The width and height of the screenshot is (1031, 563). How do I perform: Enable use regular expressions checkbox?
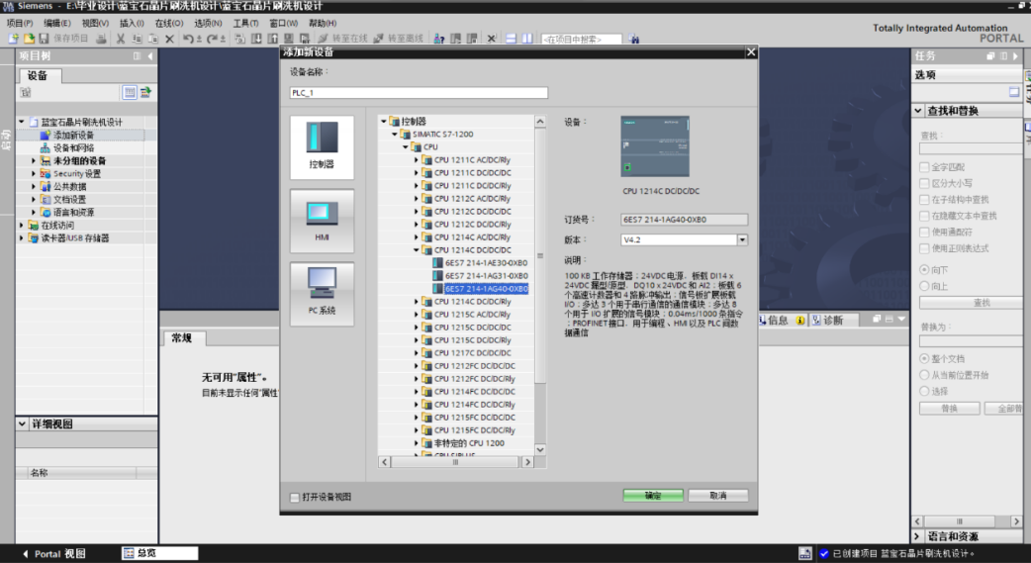(924, 248)
